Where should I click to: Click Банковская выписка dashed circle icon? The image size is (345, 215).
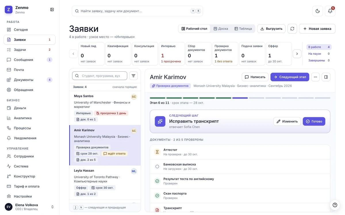pos(157,167)
